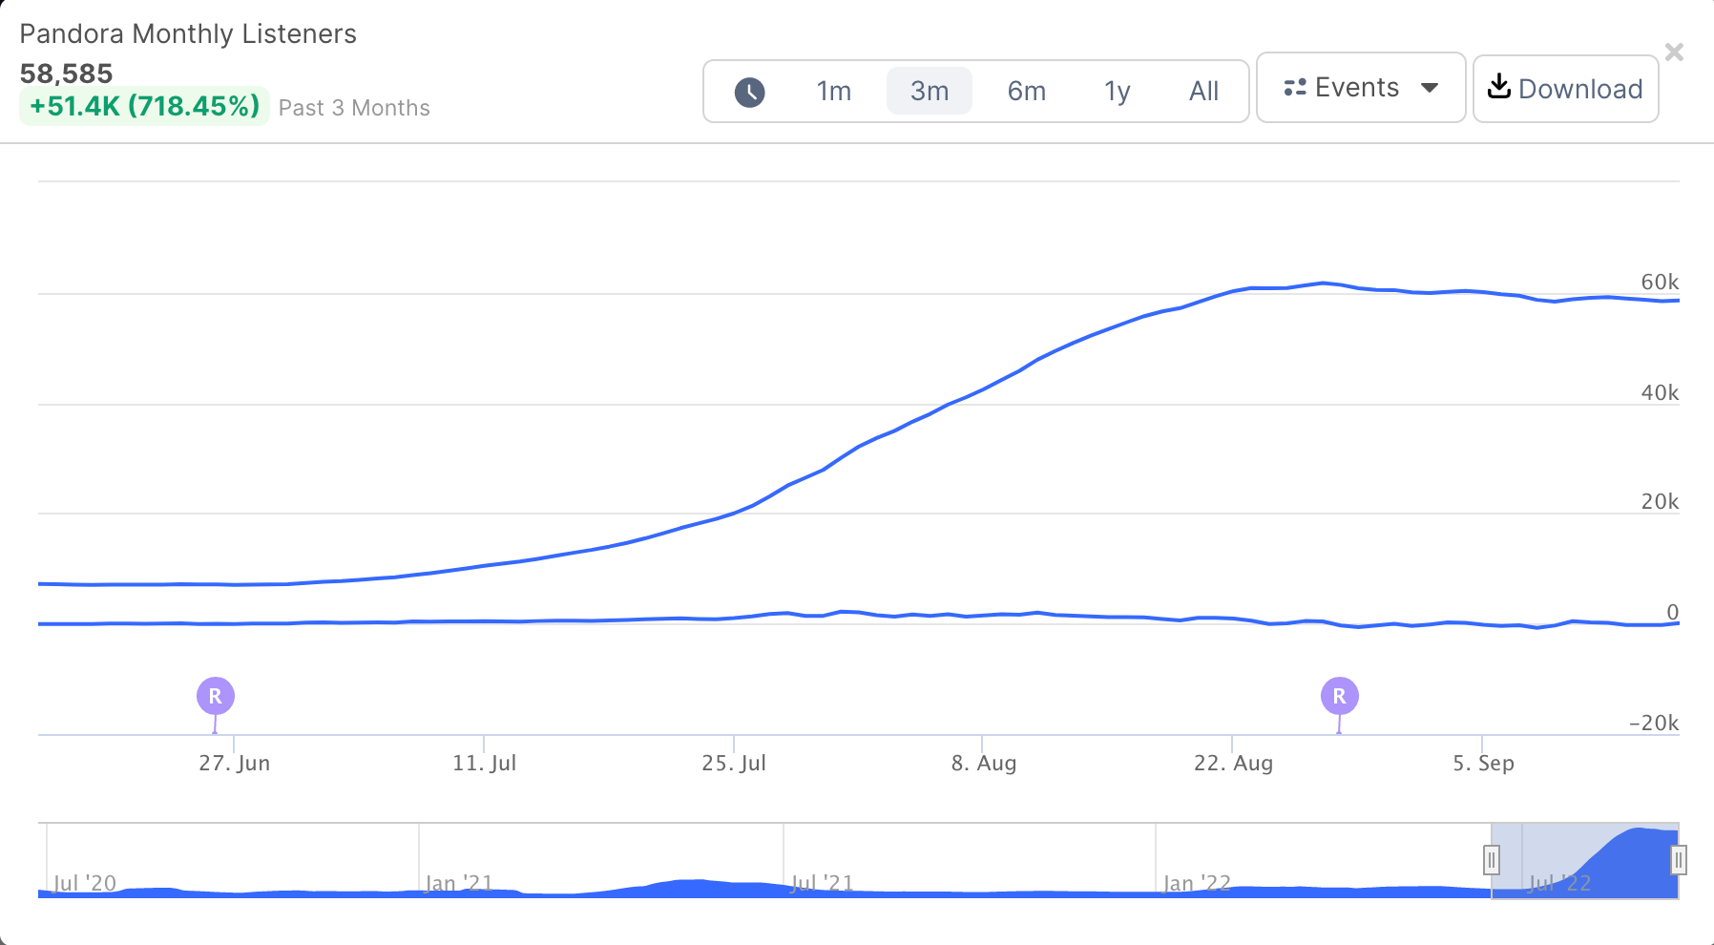Viewport: 1714px width, 945px height.
Task: Click the green +51.4K percentage badge
Action: pyautogui.click(x=144, y=106)
